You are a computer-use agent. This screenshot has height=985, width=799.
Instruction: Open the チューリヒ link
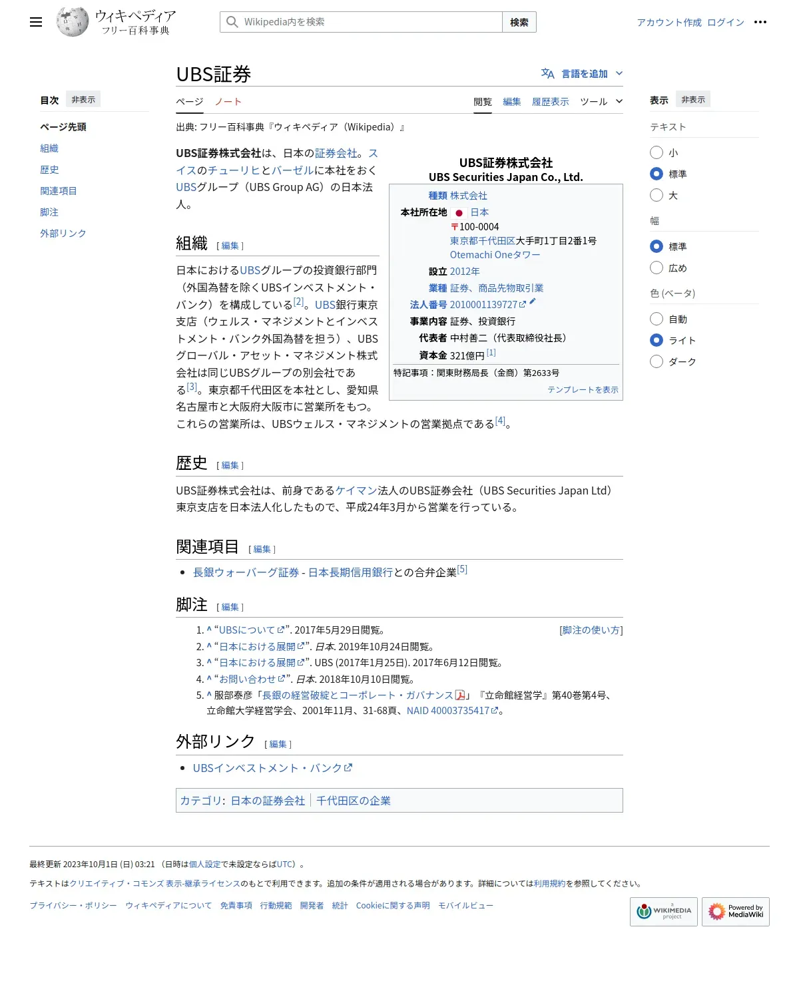pos(234,170)
